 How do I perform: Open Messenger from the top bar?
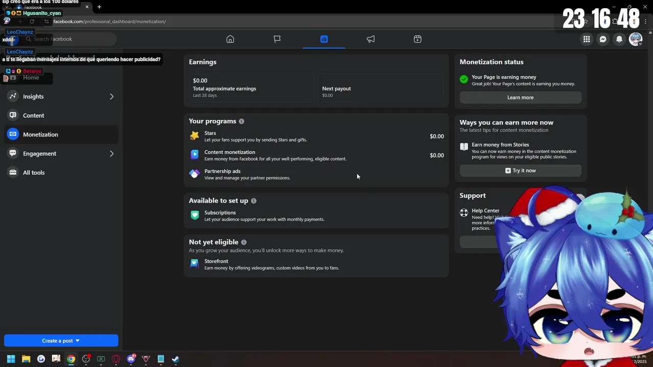pos(603,39)
